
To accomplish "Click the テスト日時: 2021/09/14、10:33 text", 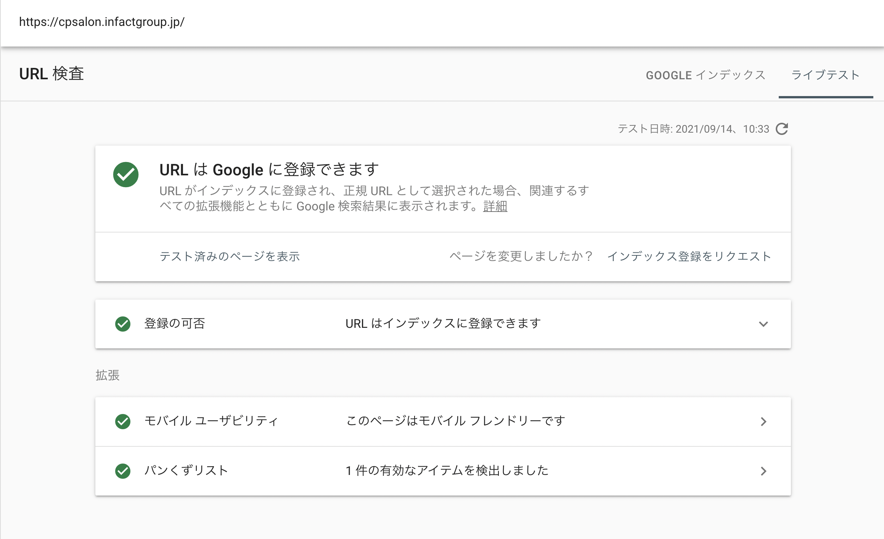I will 693,129.
